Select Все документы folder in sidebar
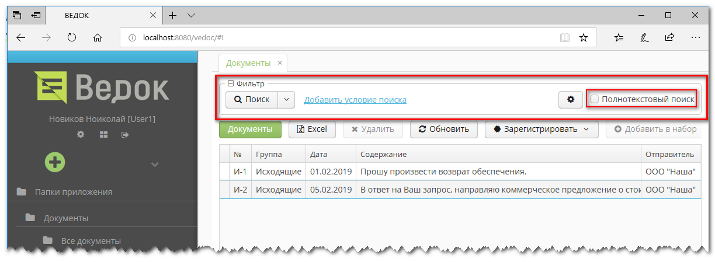 pyautogui.click(x=91, y=240)
